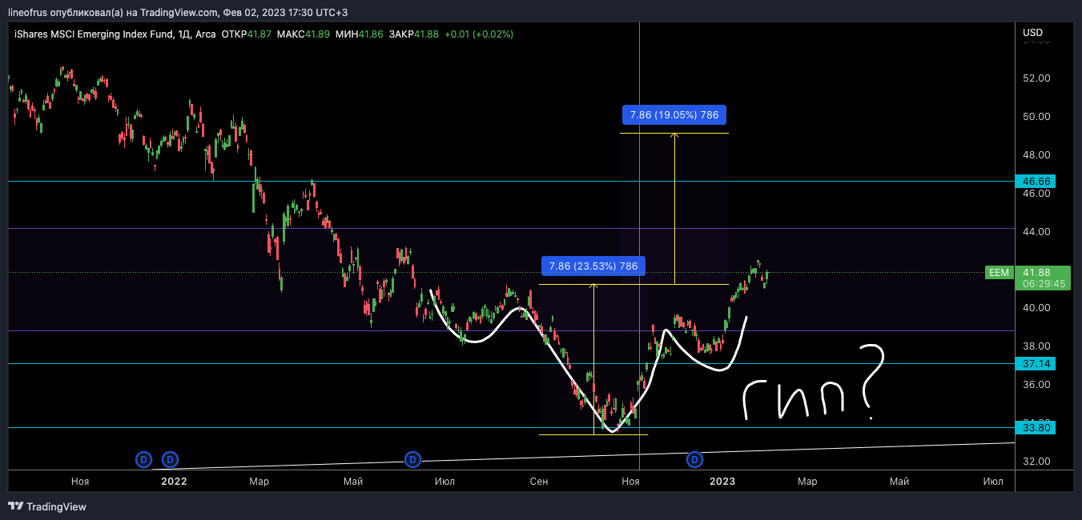Click the 40.00 price axis label
Screen dimensions: 1082x520
1036,308
